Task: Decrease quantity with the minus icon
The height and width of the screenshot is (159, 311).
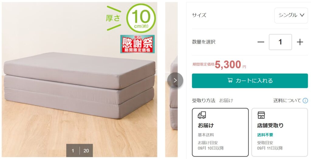Action: [261, 42]
